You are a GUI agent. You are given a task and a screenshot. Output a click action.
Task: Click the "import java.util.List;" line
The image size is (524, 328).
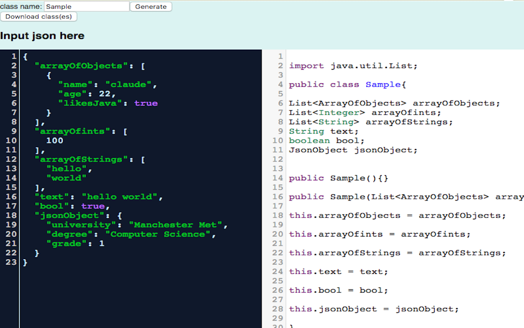pos(353,66)
